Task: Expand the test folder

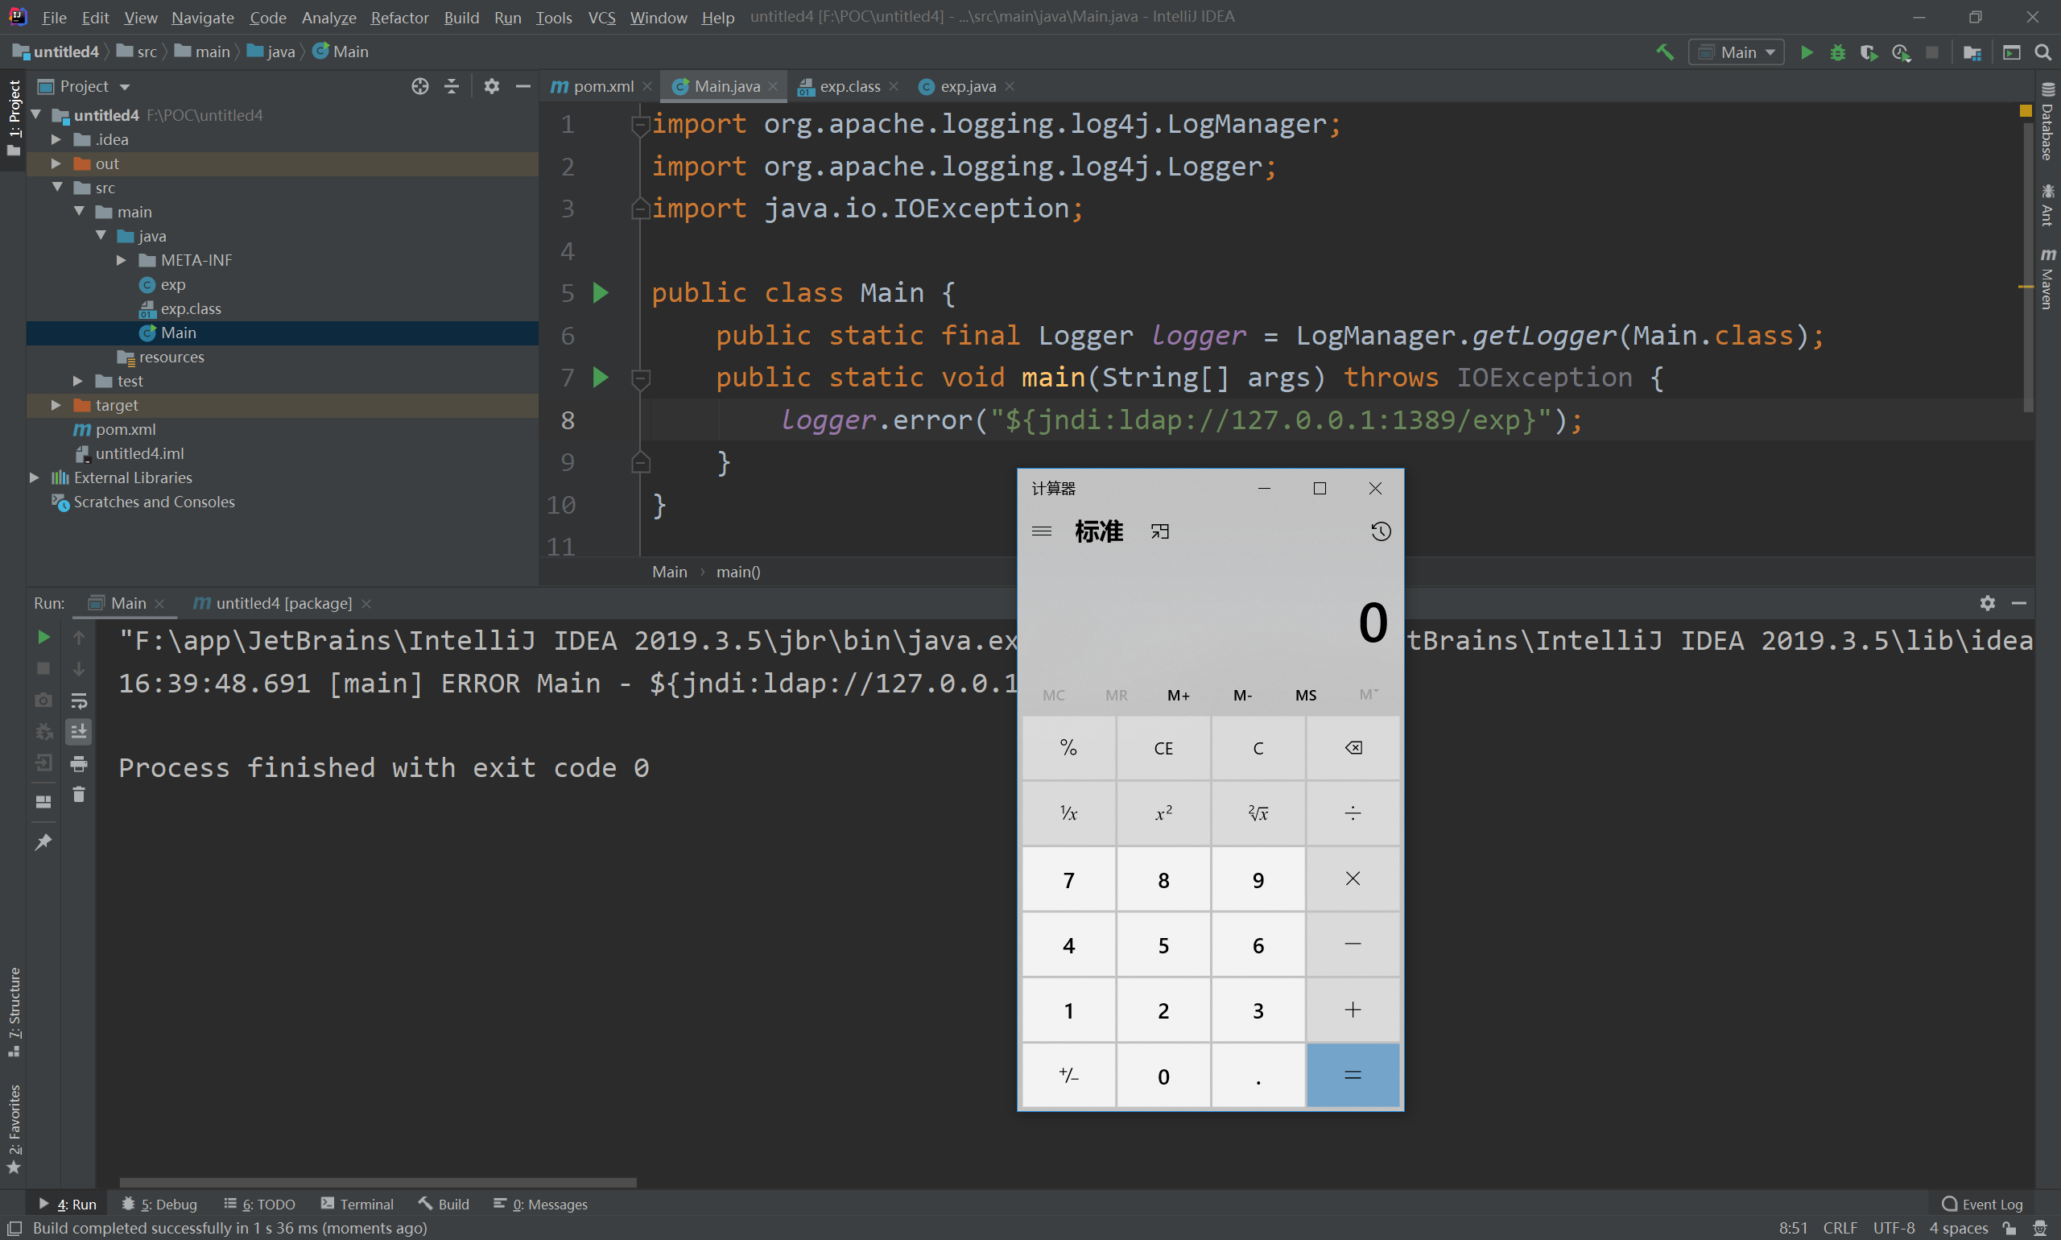Action: click(78, 380)
